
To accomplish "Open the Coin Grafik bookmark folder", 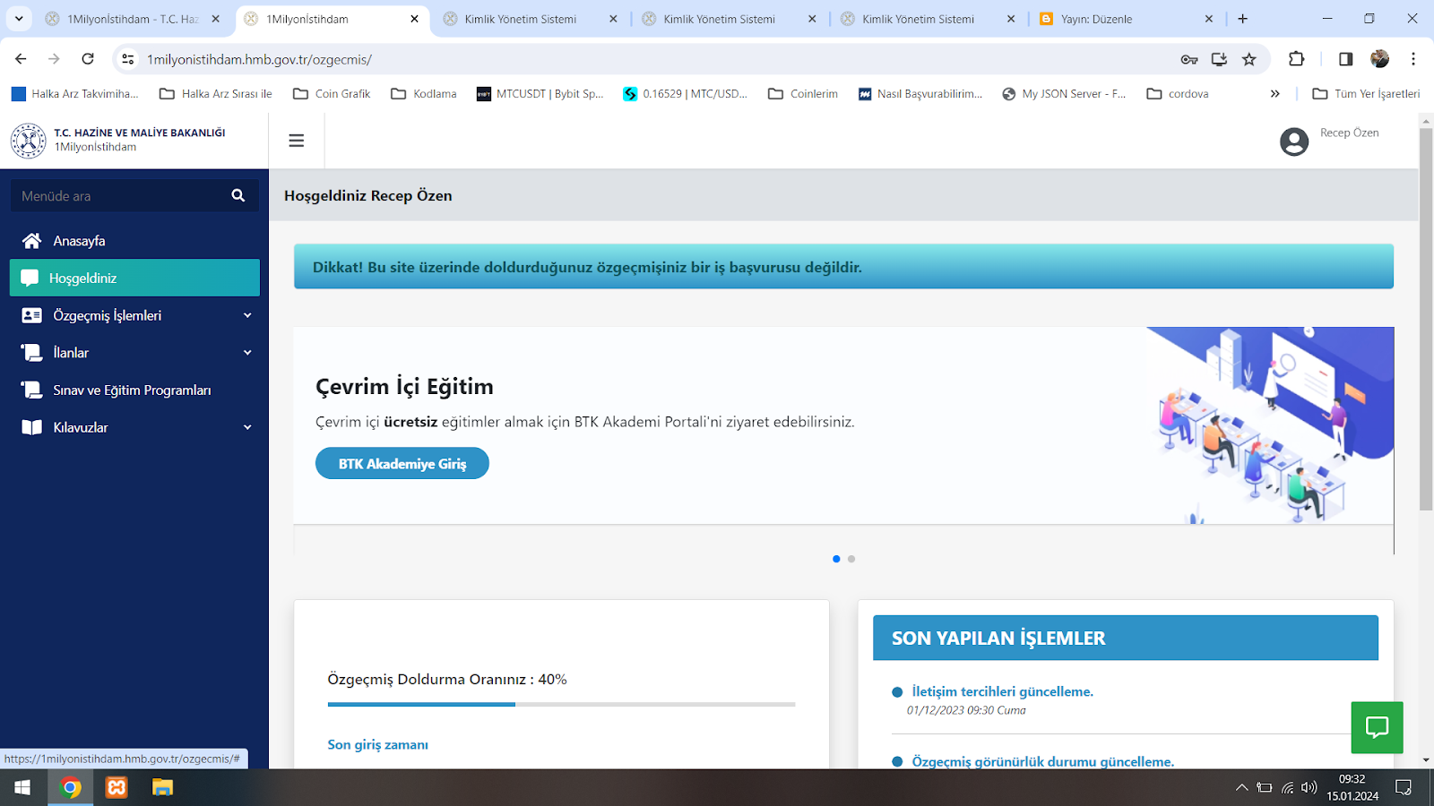I will pyautogui.click(x=332, y=94).
